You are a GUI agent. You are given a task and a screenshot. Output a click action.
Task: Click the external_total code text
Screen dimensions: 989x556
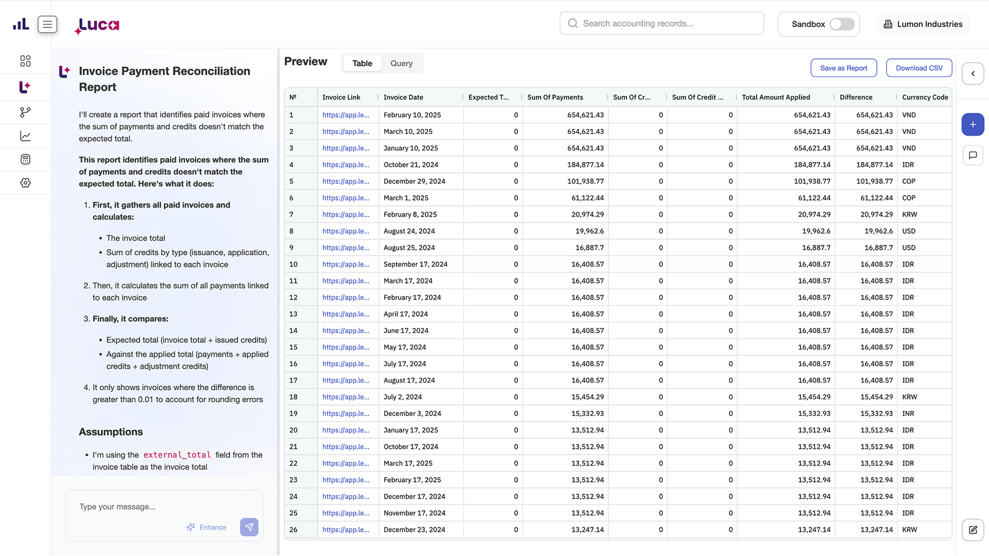[177, 455]
